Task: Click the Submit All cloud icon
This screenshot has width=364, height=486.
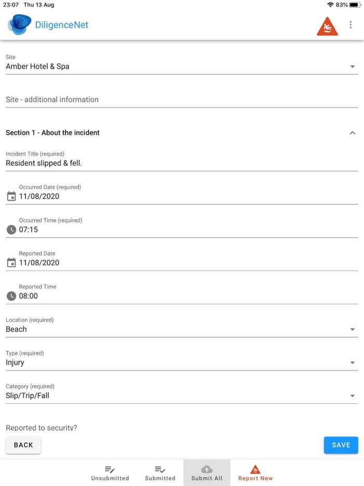Action: pyautogui.click(x=206, y=469)
